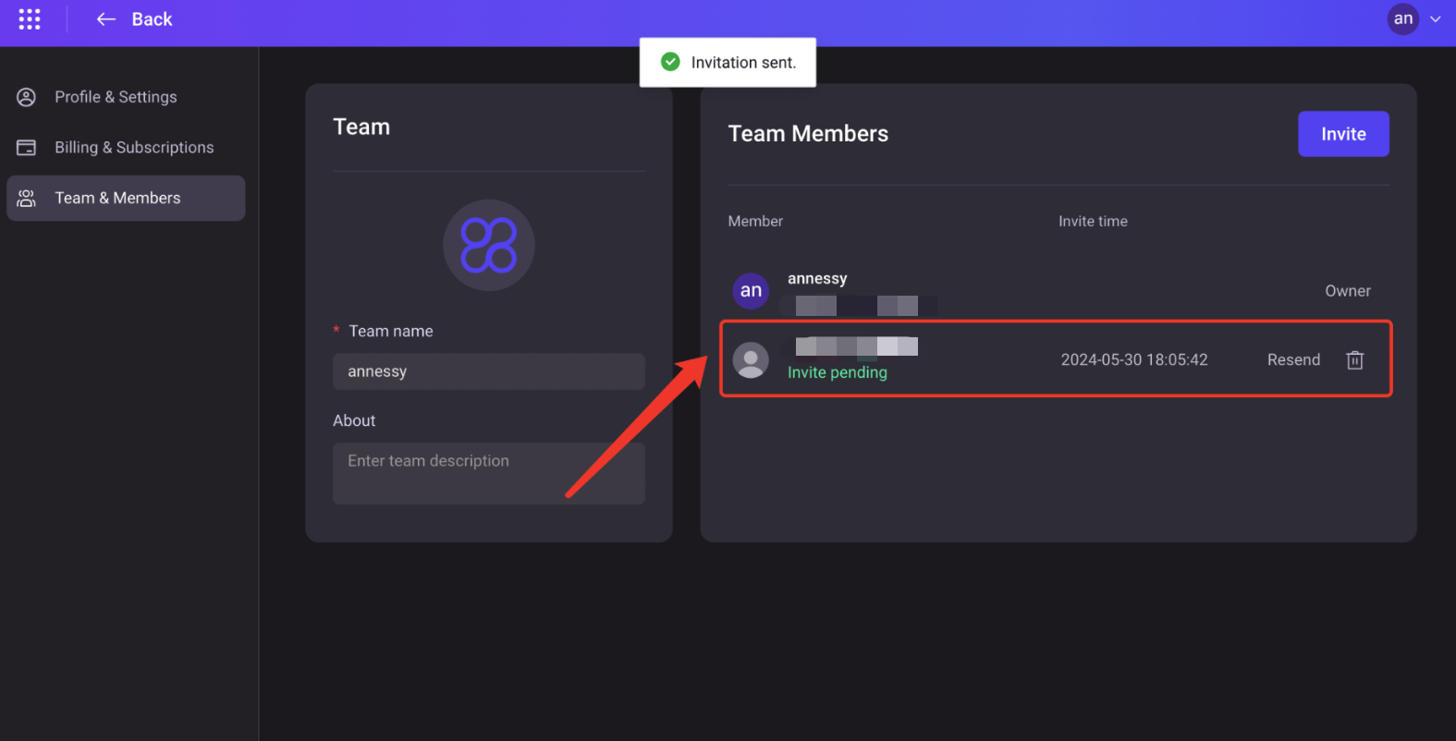1456x741 pixels.
Task: Open the apps grid menu icon
Action: pos(30,19)
